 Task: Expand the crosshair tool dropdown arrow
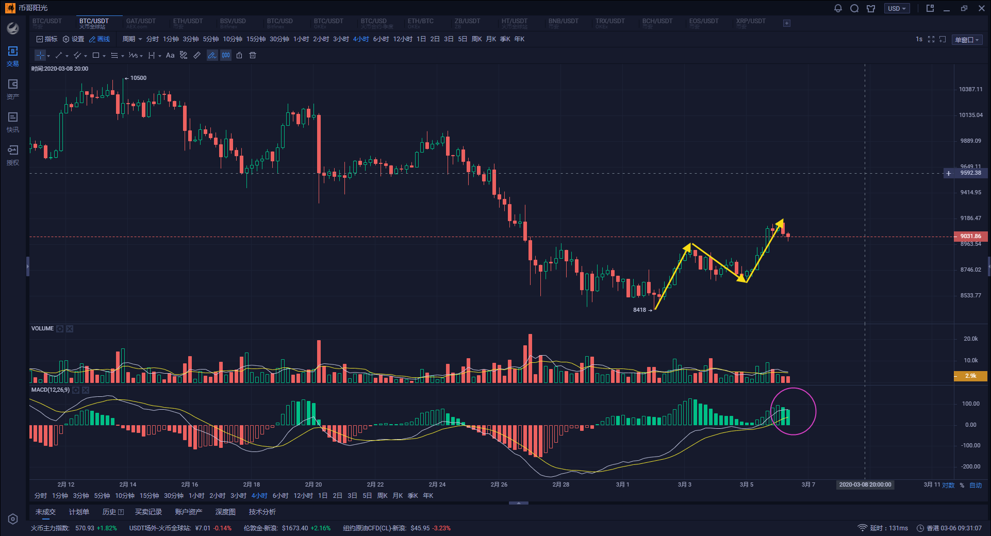click(x=48, y=56)
